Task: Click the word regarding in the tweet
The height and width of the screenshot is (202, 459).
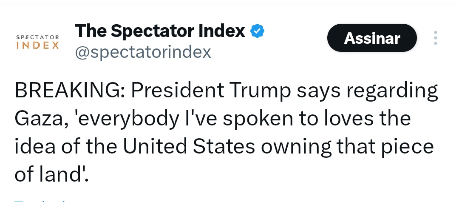Action: point(392,91)
